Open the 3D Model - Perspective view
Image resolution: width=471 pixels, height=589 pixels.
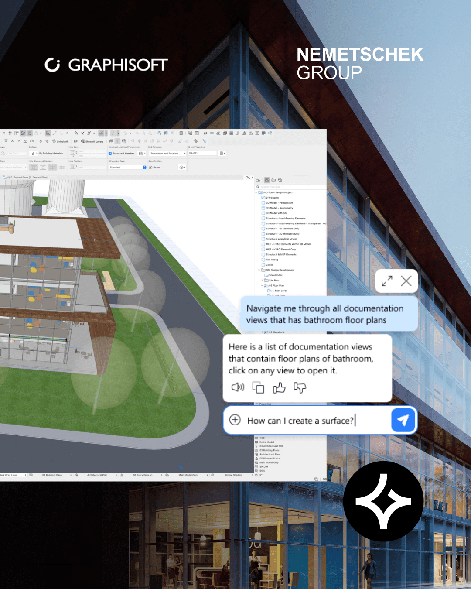point(279,203)
